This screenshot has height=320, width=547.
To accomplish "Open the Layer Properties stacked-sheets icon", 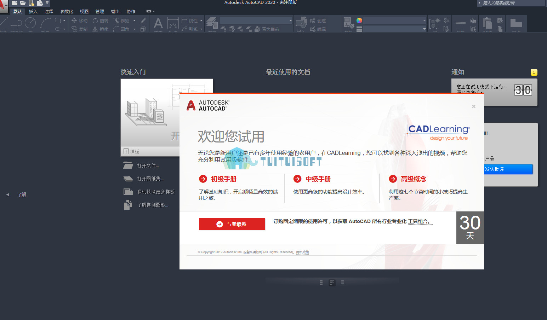I will tap(212, 23).
